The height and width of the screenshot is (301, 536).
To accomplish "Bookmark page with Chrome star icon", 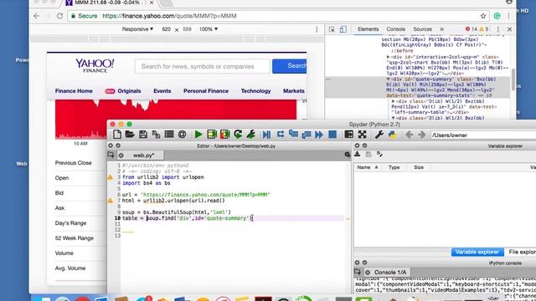I will click(x=483, y=16).
